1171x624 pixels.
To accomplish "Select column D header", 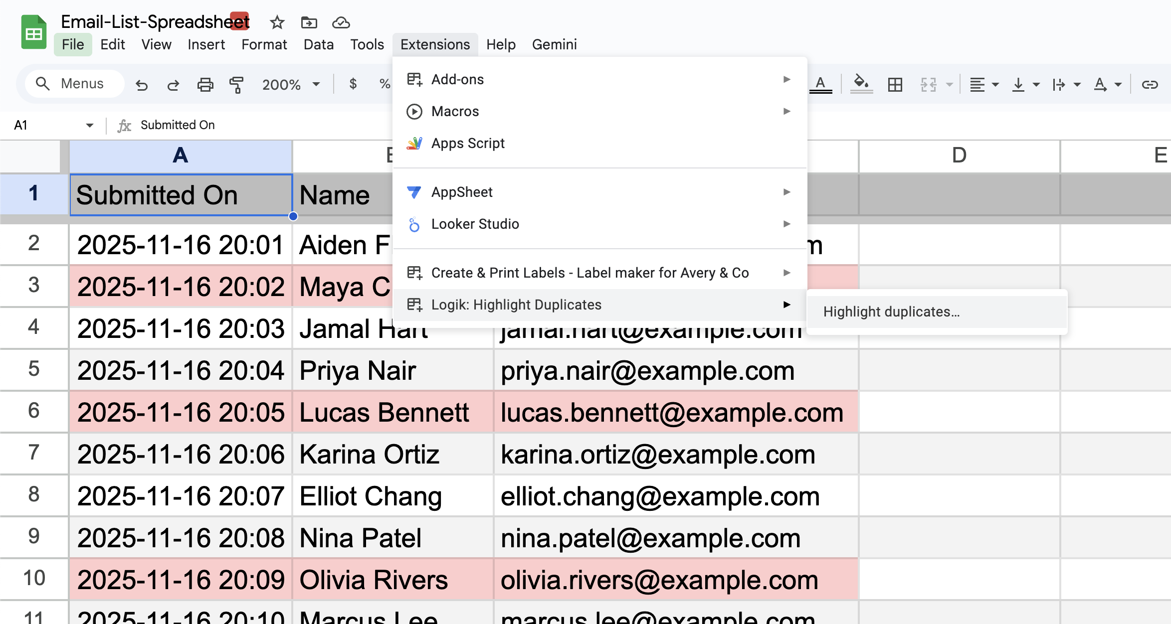I will 959,156.
